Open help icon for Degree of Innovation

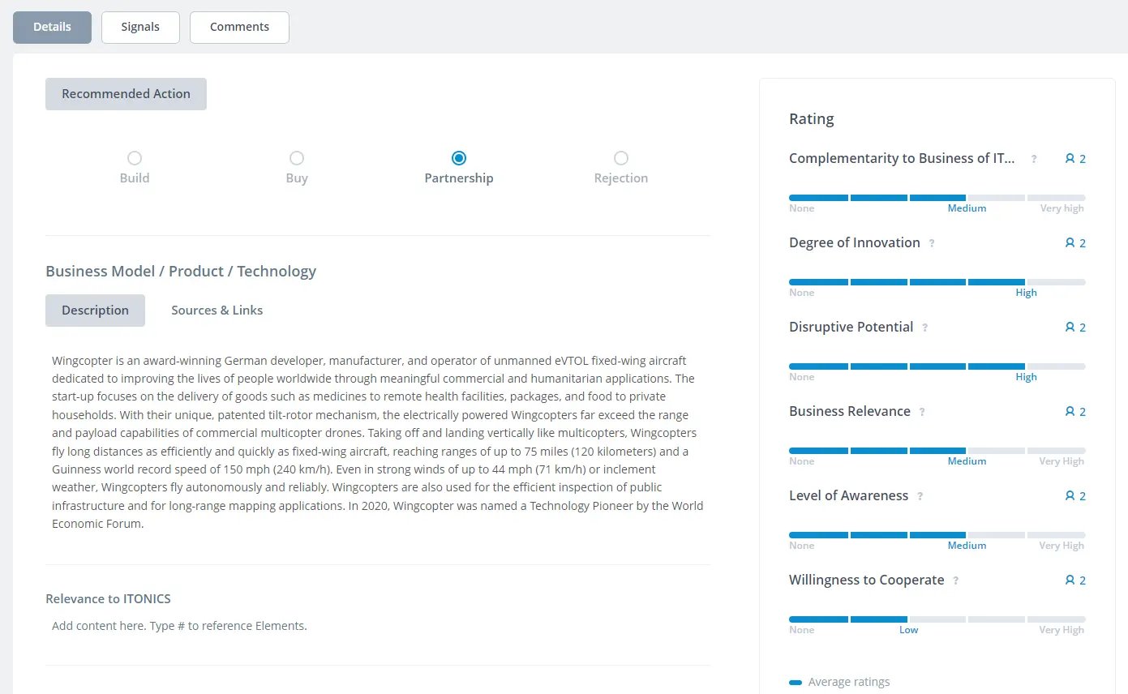coord(932,243)
